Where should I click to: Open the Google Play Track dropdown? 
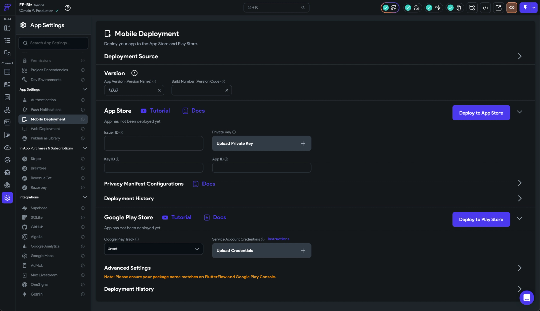click(154, 249)
